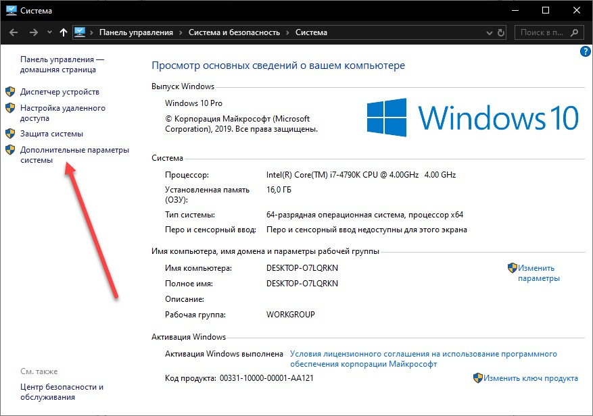593x416 pixels.
Task: Click the back navigation arrow
Action: click(x=14, y=32)
